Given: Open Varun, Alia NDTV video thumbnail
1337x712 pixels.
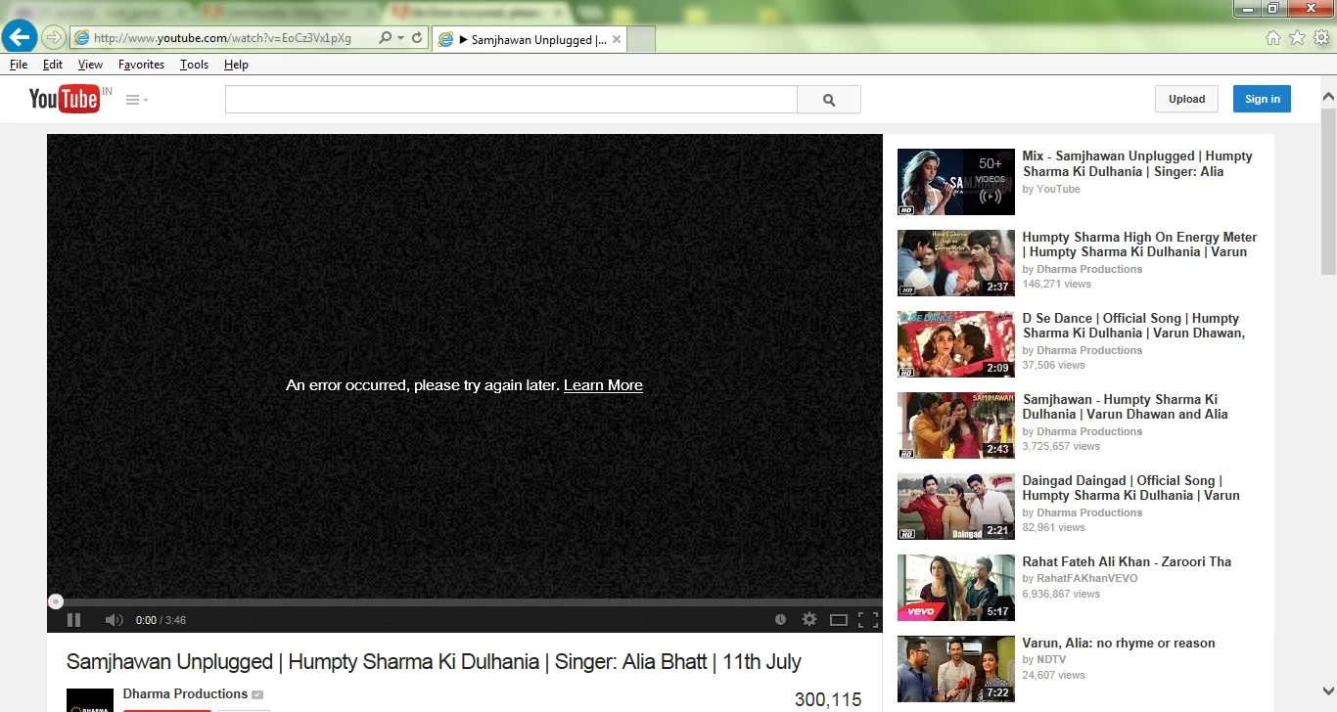Looking at the screenshot, I should [956, 669].
